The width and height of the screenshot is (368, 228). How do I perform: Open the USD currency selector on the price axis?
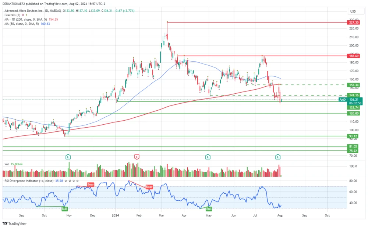353,11
